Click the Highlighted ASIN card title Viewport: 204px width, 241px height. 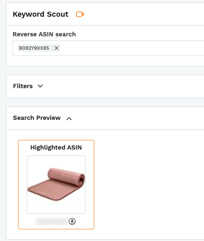56,147
